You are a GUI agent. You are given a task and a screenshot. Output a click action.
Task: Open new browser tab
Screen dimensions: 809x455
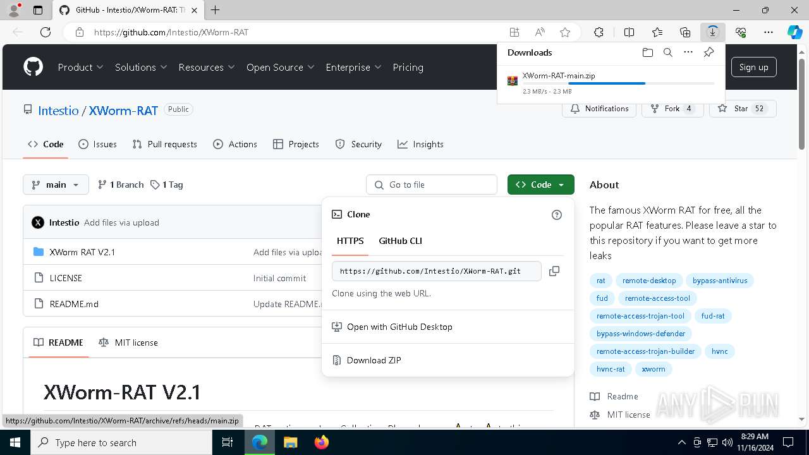coord(216,10)
